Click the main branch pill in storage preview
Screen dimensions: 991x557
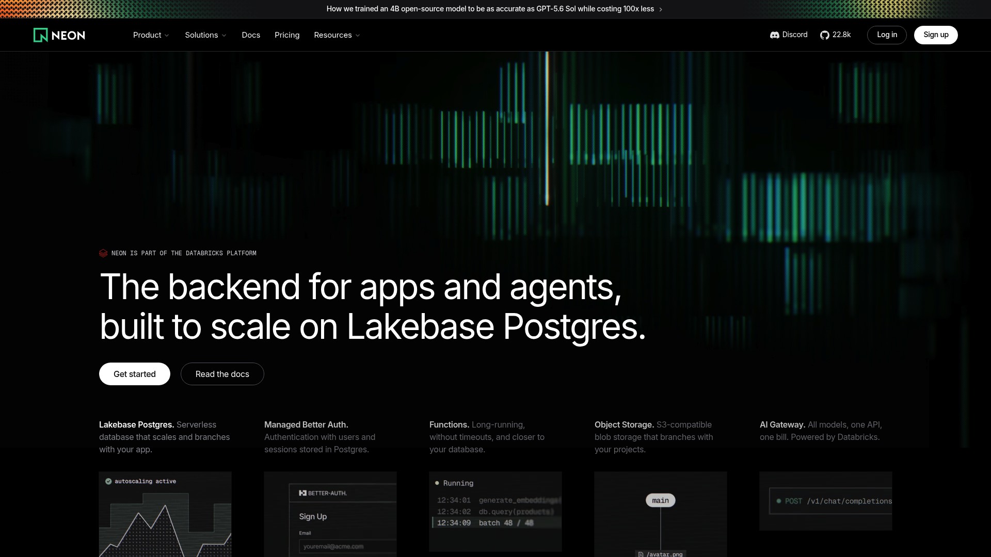(661, 500)
